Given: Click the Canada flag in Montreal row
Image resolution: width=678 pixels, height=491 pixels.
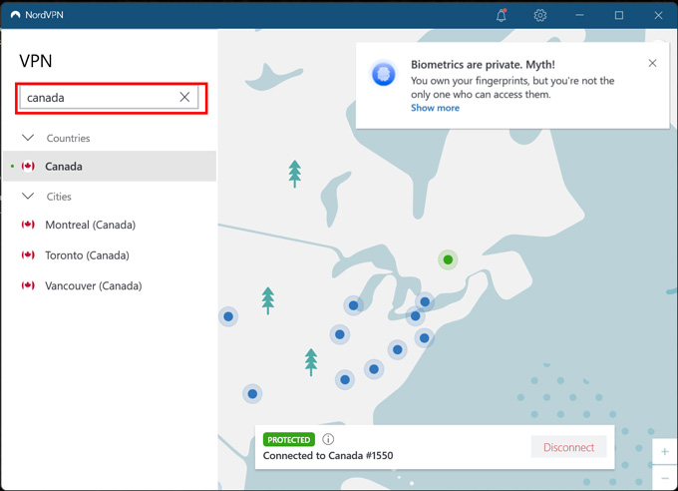Looking at the screenshot, I should click(x=28, y=225).
